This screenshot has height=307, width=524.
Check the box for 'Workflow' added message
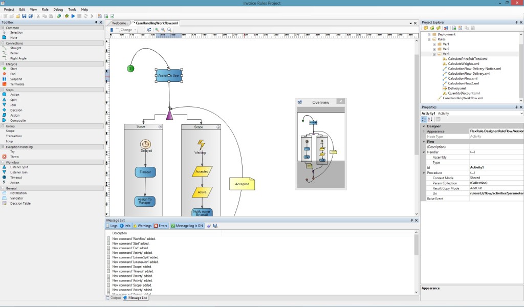click(x=108, y=239)
